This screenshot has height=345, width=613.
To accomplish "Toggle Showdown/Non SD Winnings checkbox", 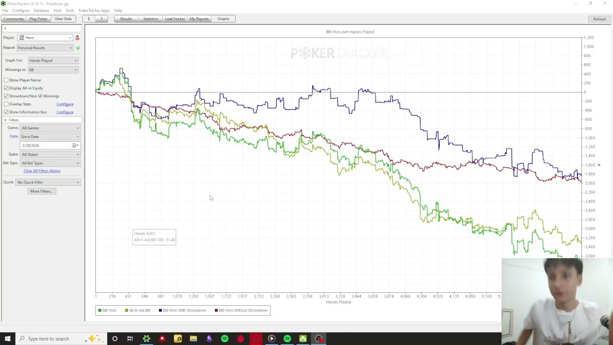I will tap(6, 96).
